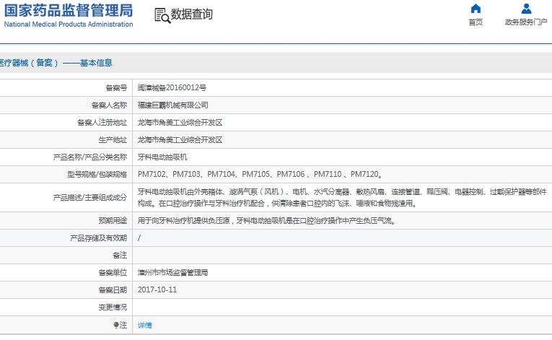Screen dimensions: 552x340
Task: Click the 变更情况 row label
Action: tap(113, 308)
